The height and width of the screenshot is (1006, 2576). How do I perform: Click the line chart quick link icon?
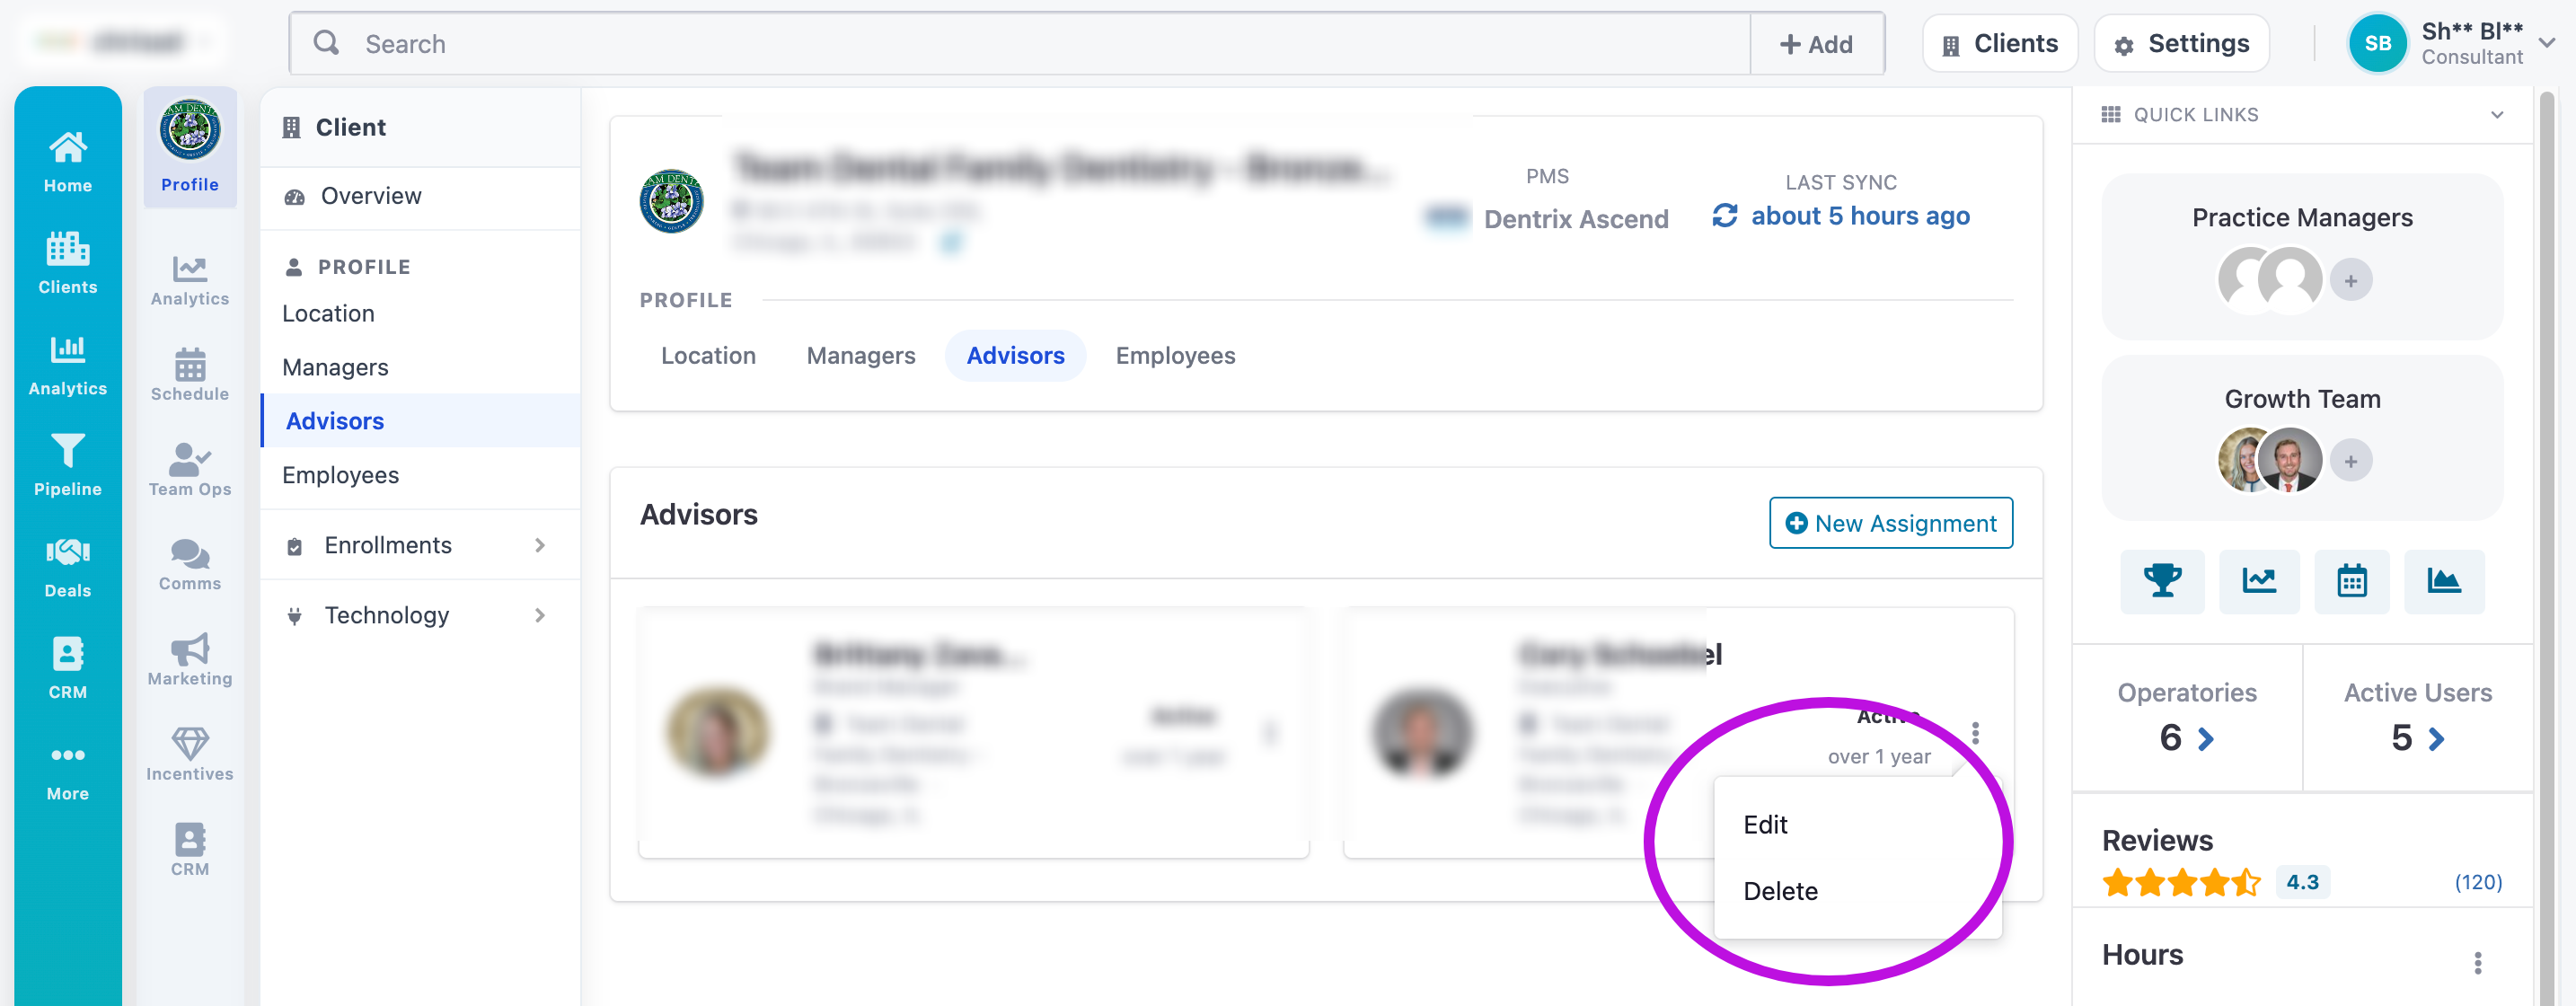pyautogui.click(x=2258, y=581)
